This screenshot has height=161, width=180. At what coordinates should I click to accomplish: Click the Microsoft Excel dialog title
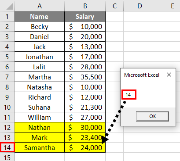142,75
